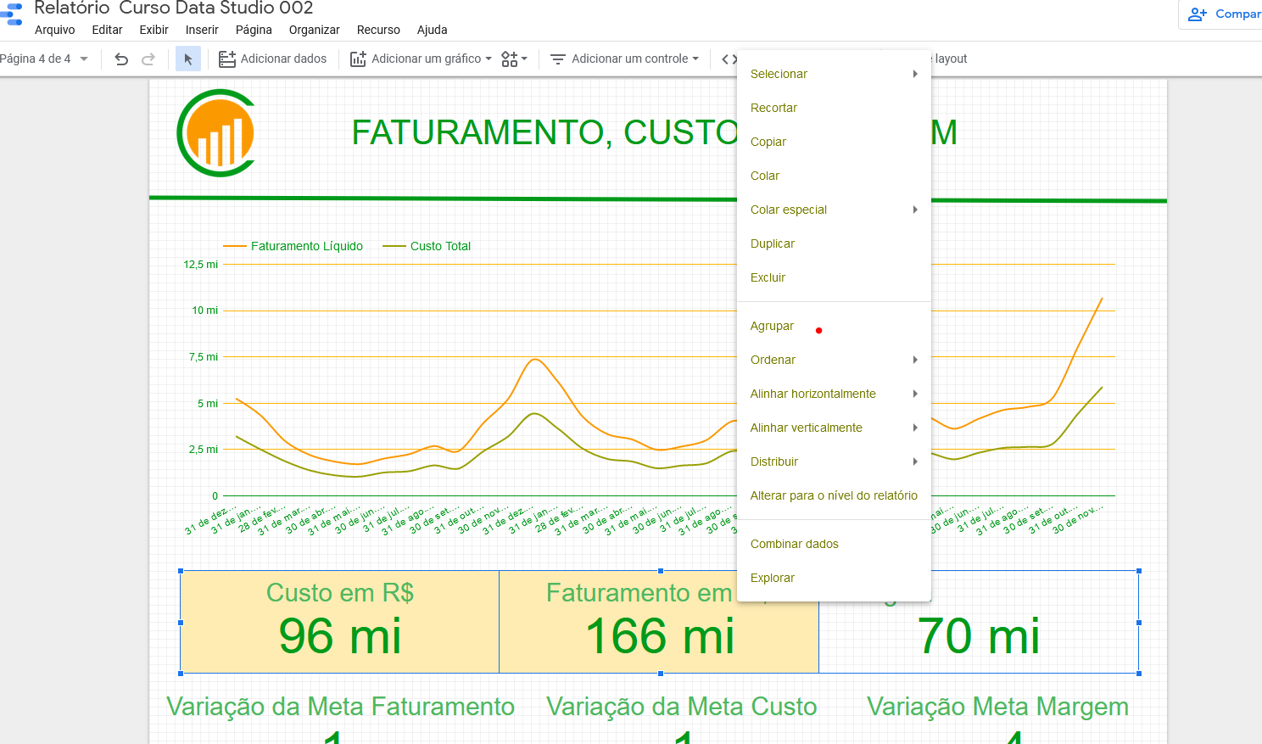Click the 12,5 mi y-axis label
This screenshot has width=1262, height=744.
coord(200,265)
